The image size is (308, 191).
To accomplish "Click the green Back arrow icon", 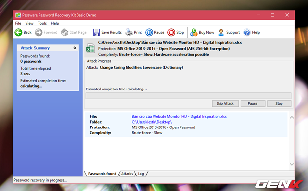I will coord(18,32).
